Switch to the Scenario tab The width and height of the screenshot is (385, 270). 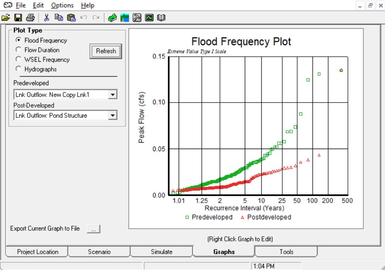98,252
